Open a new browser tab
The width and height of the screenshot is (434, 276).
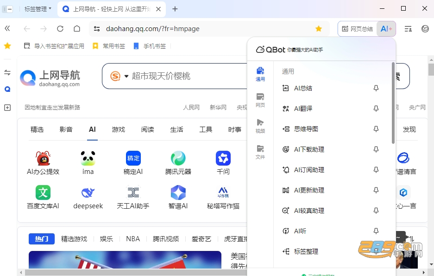point(175,9)
